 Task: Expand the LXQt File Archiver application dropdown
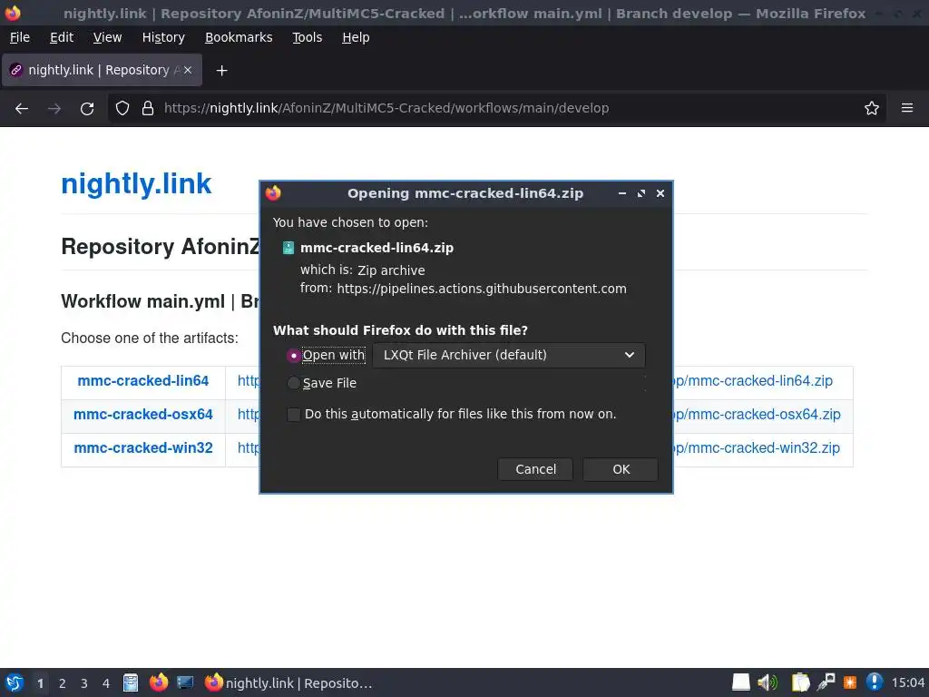pos(509,355)
